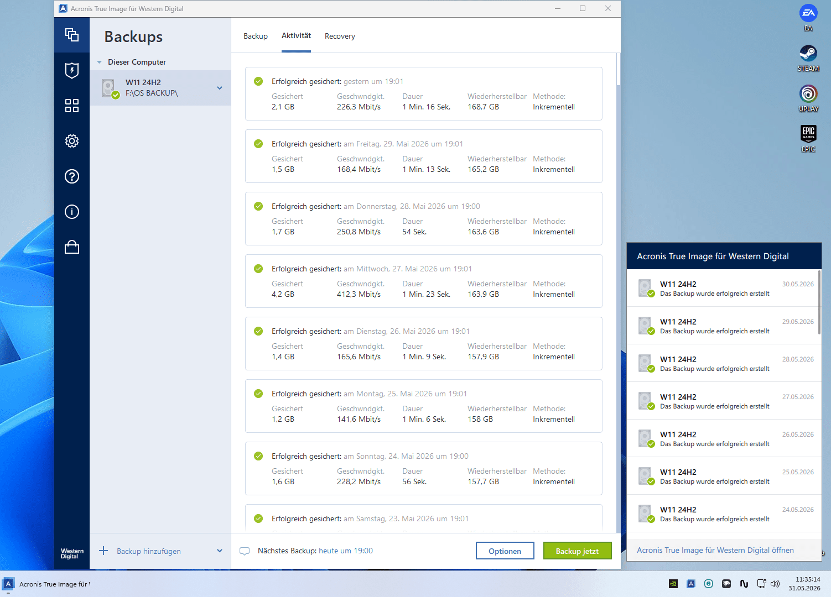Switch to the Backup tab
831x597 pixels.
pos(256,36)
